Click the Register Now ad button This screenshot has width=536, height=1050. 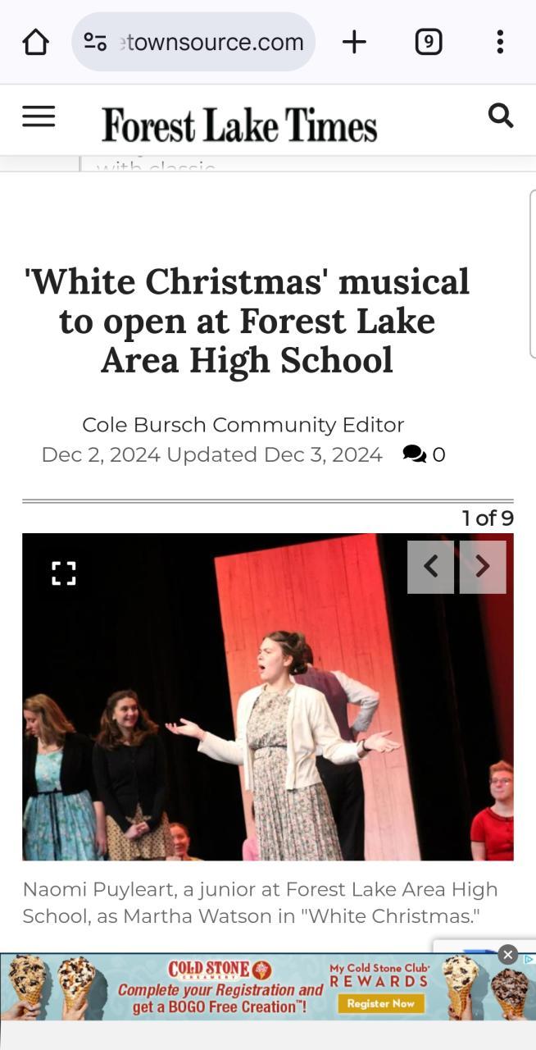tap(380, 1003)
